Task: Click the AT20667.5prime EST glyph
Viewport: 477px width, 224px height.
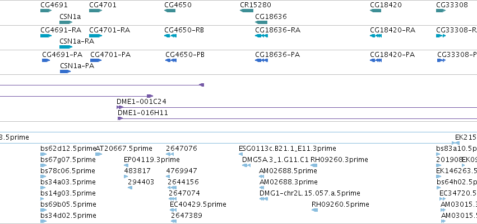Action: tap(99, 154)
